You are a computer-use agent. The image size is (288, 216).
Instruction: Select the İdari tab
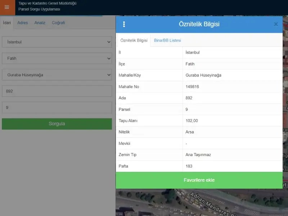7,23
